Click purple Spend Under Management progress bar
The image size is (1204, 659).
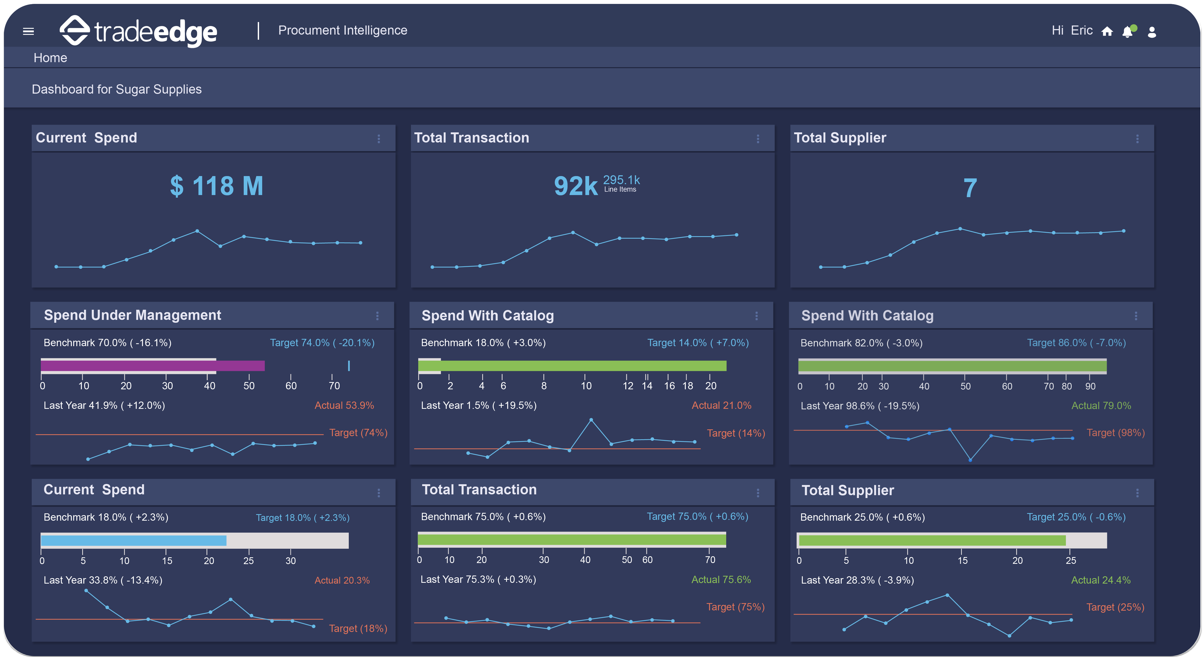click(152, 365)
